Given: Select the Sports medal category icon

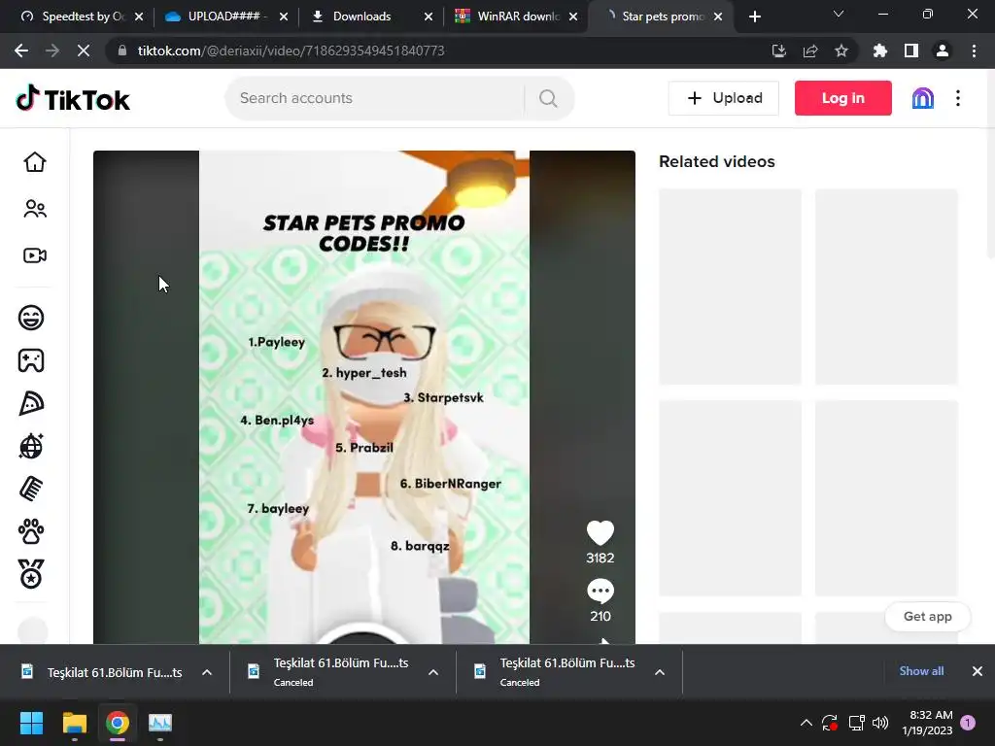Looking at the screenshot, I should click(31, 574).
